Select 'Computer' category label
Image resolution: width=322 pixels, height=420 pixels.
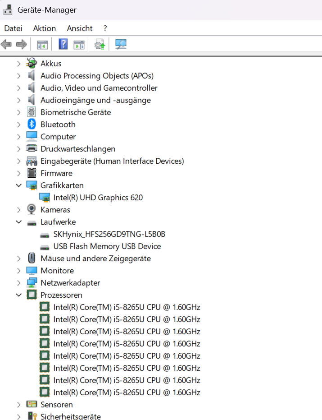pyautogui.click(x=58, y=137)
